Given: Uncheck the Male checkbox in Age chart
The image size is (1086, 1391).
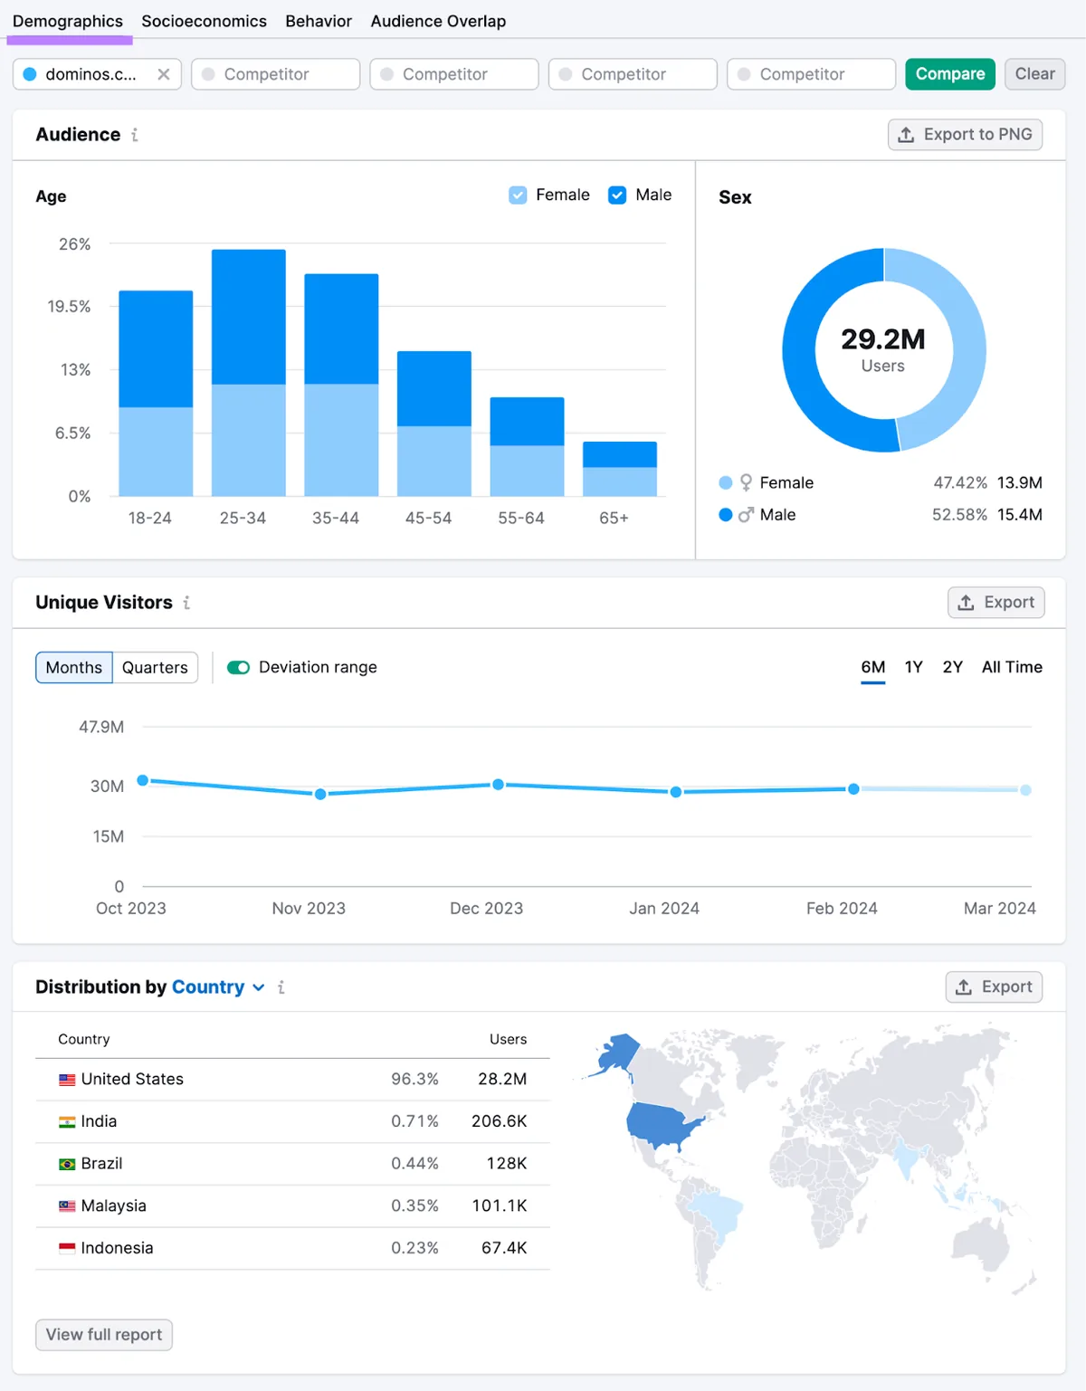Looking at the screenshot, I should click(x=617, y=195).
